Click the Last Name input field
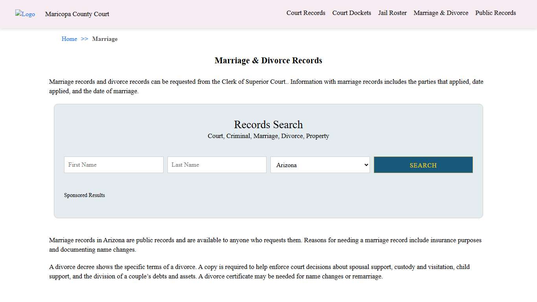This screenshot has height=302, width=537. coord(217,165)
